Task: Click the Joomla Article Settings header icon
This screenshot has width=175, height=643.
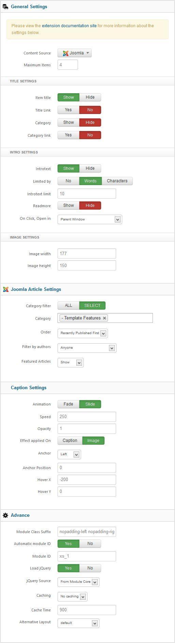Action: [x=5, y=289]
